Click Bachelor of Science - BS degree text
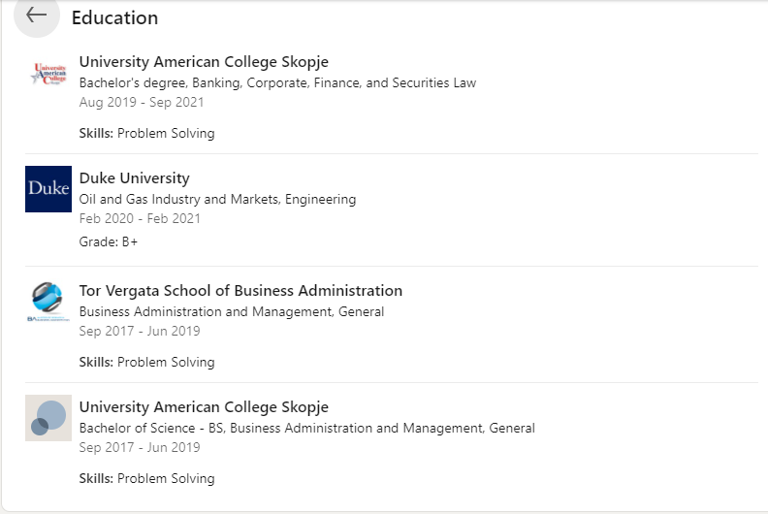 click(306, 429)
